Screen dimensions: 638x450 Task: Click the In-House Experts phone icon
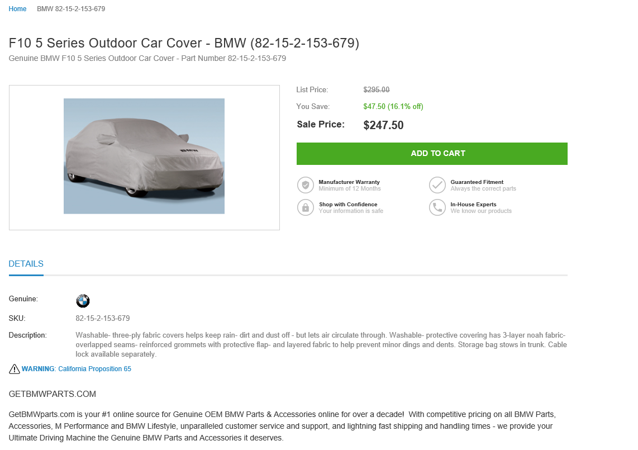click(437, 207)
